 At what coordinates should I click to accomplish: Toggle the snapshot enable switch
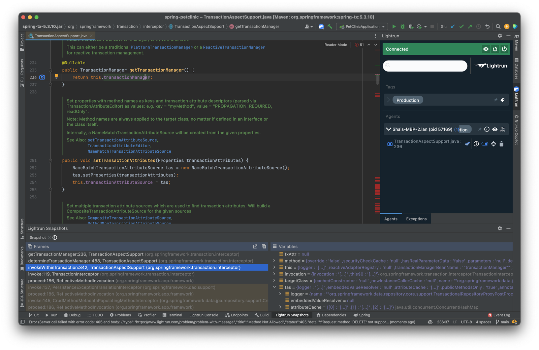pyautogui.click(x=485, y=144)
